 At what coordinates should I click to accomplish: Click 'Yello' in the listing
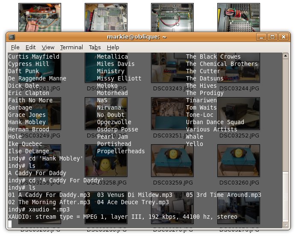(x=195, y=144)
